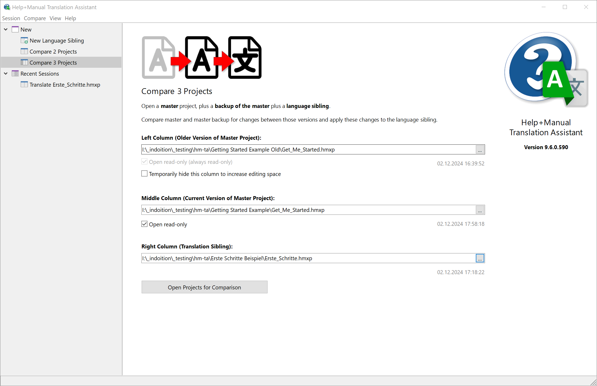Close the Translation Assistant window
The width and height of the screenshot is (597, 386).
[x=586, y=7]
